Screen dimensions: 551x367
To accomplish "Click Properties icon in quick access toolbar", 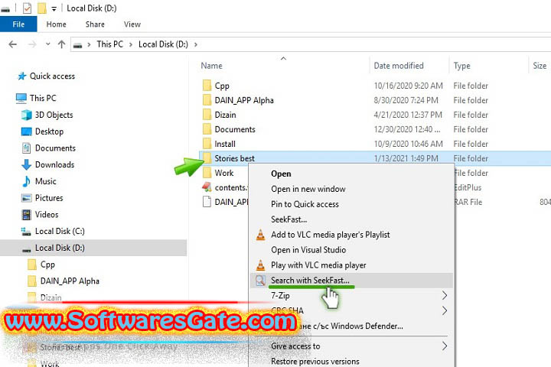I will [27, 8].
